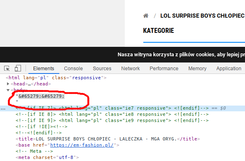Select the [if !IE] comment row

[x=42, y=126]
